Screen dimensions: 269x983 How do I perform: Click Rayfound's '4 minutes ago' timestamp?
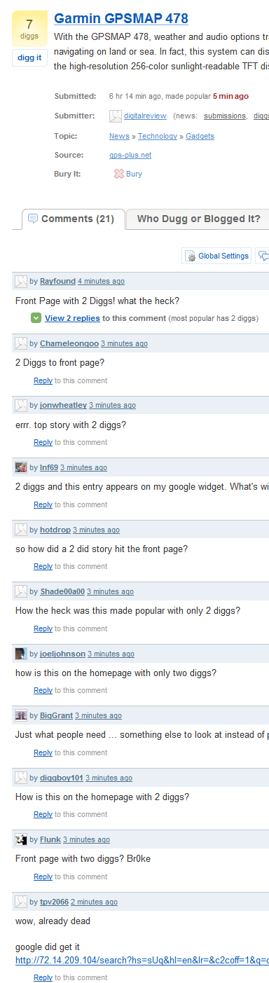tap(101, 282)
